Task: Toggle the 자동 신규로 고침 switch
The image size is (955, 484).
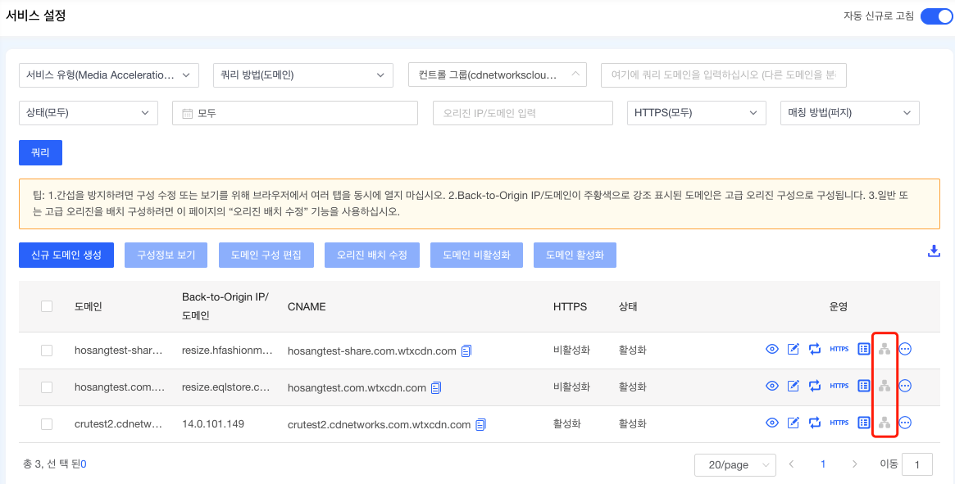Action: tap(935, 16)
